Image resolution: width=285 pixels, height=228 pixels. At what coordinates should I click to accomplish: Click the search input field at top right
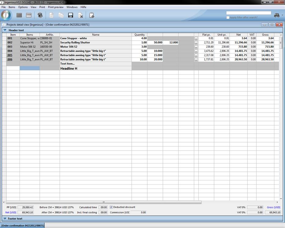(x=248, y=13)
